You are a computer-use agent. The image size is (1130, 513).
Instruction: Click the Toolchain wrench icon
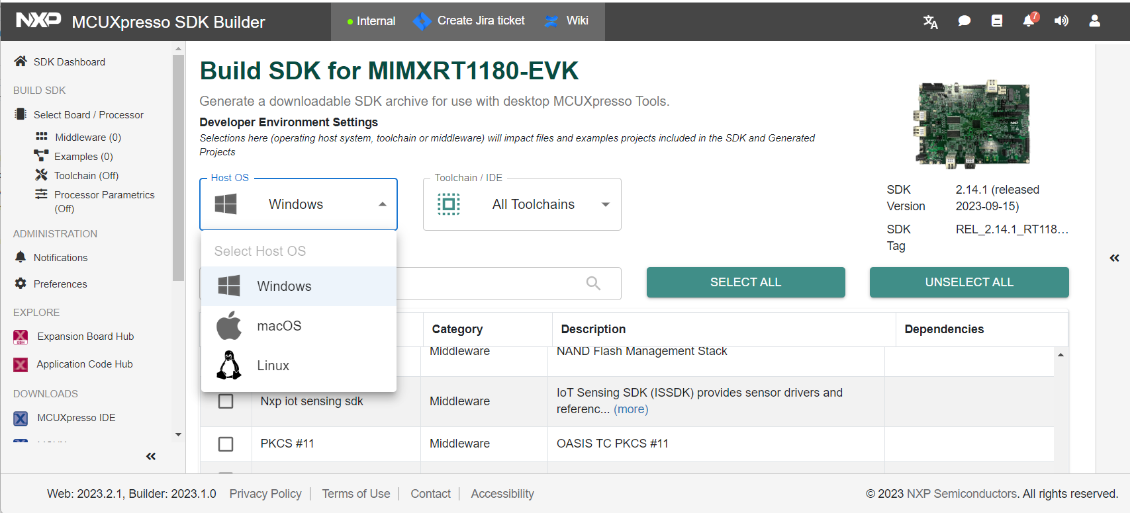41,175
